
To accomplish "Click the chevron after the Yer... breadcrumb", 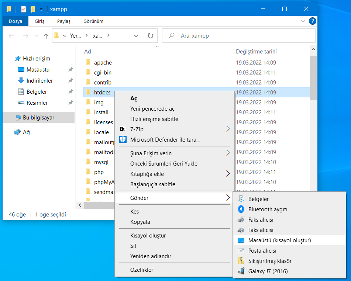I will coord(87,35).
